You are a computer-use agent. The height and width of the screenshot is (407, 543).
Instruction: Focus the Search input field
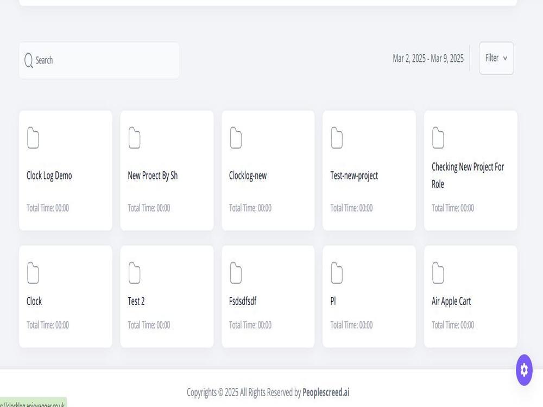99,61
